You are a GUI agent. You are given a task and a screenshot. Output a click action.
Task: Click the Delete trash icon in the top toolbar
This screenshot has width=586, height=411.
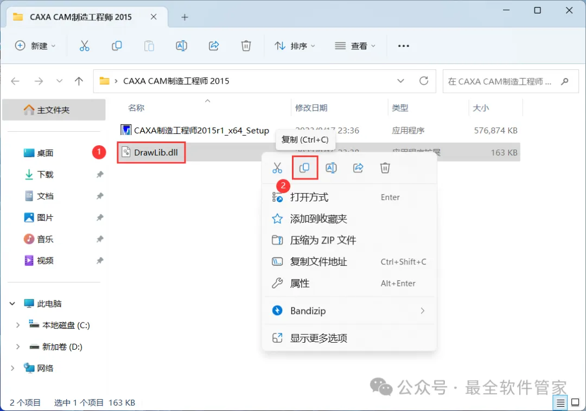coord(246,46)
